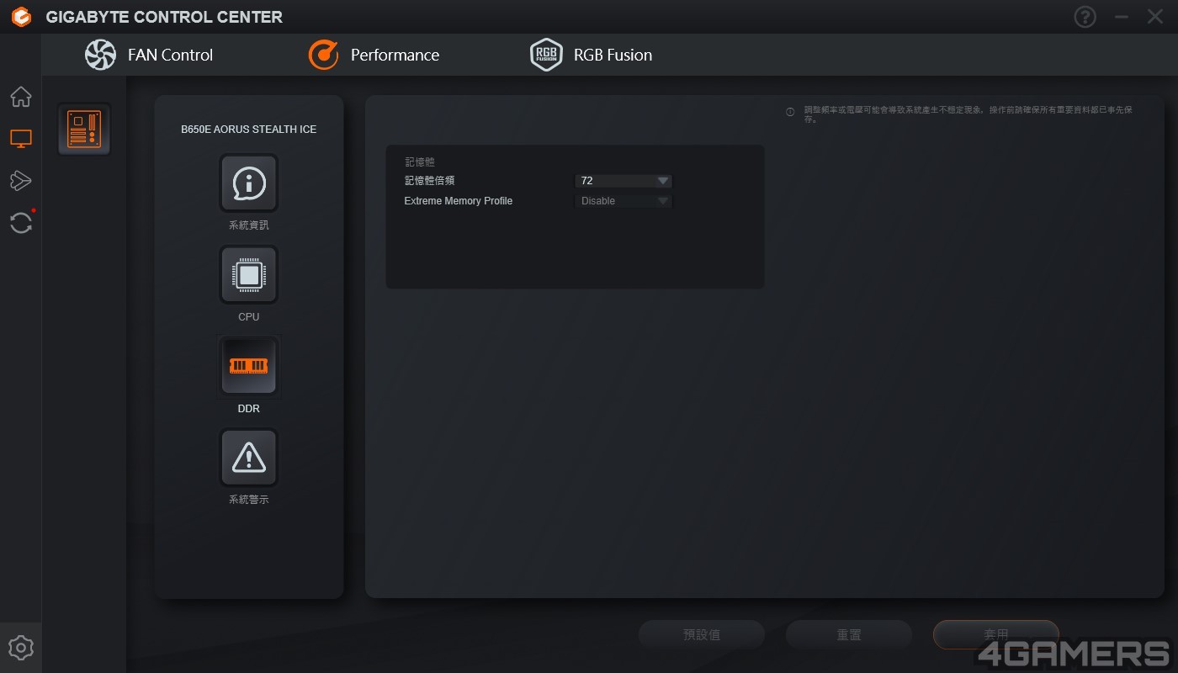1178x673 pixels.
Task: Open the update sync sidebar icon
Action: pos(21,223)
